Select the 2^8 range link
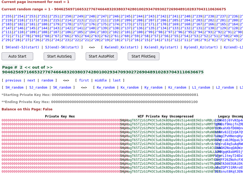Screen dimensions: 243x174 click(x=211, y=40)
